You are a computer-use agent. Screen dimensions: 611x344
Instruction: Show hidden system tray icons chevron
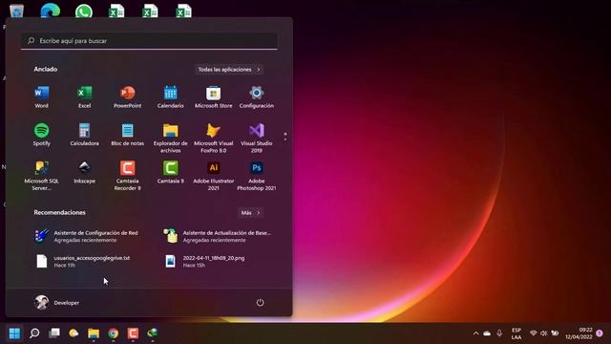click(x=475, y=333)
